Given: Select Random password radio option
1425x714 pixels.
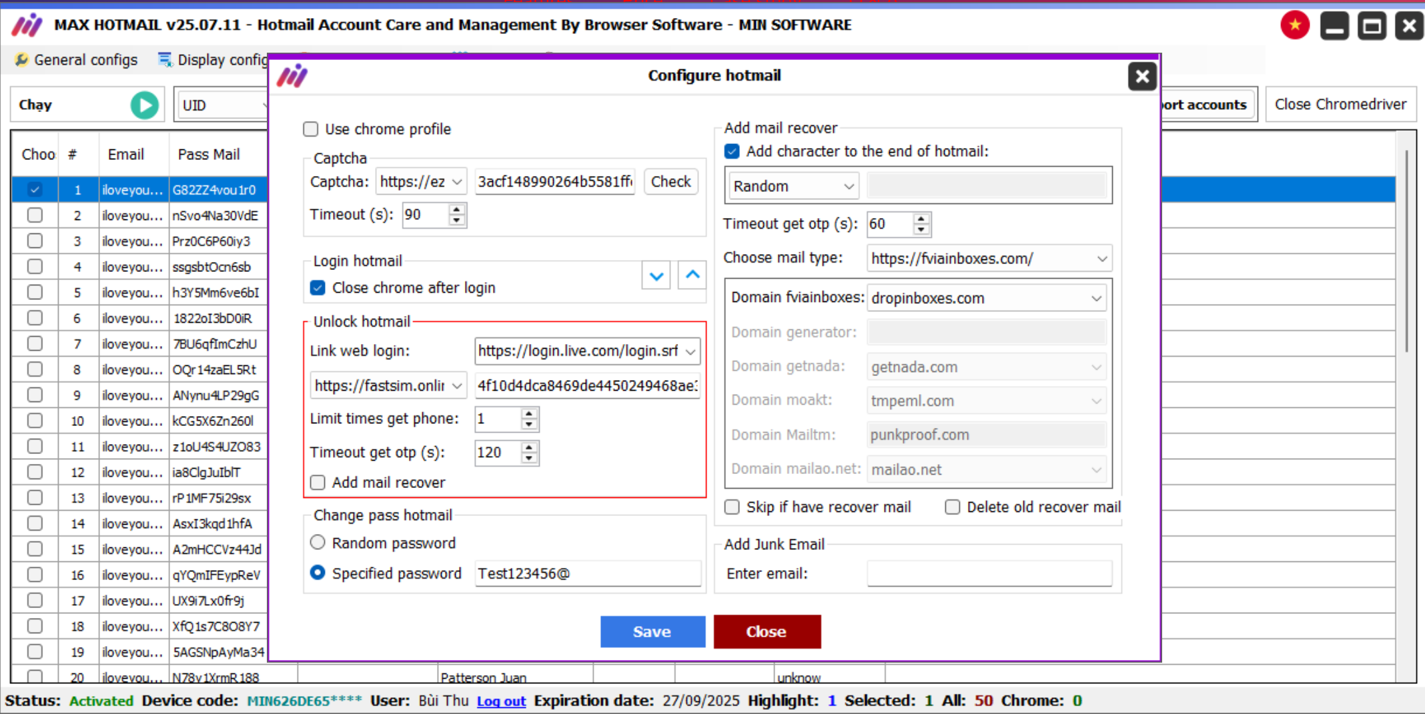Looking at the screenshot, I should (x=318, y=543).
